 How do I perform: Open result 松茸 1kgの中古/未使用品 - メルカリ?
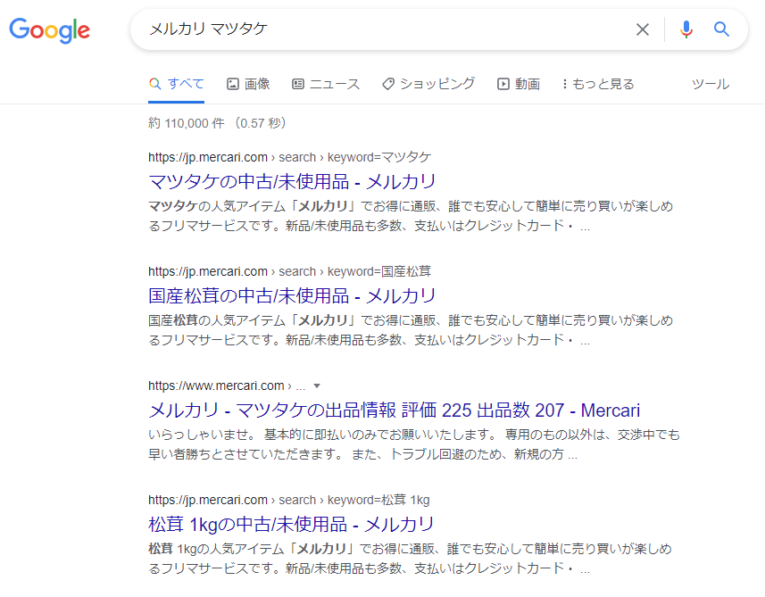coord(291,525)
